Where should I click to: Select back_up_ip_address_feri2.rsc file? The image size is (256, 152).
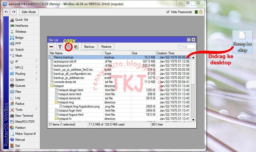coord(120,70)
